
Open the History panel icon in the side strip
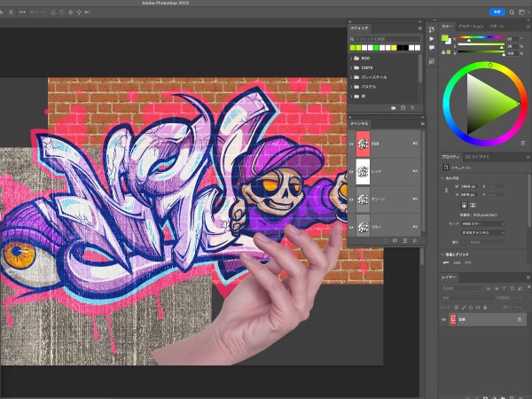pos(432,29)
